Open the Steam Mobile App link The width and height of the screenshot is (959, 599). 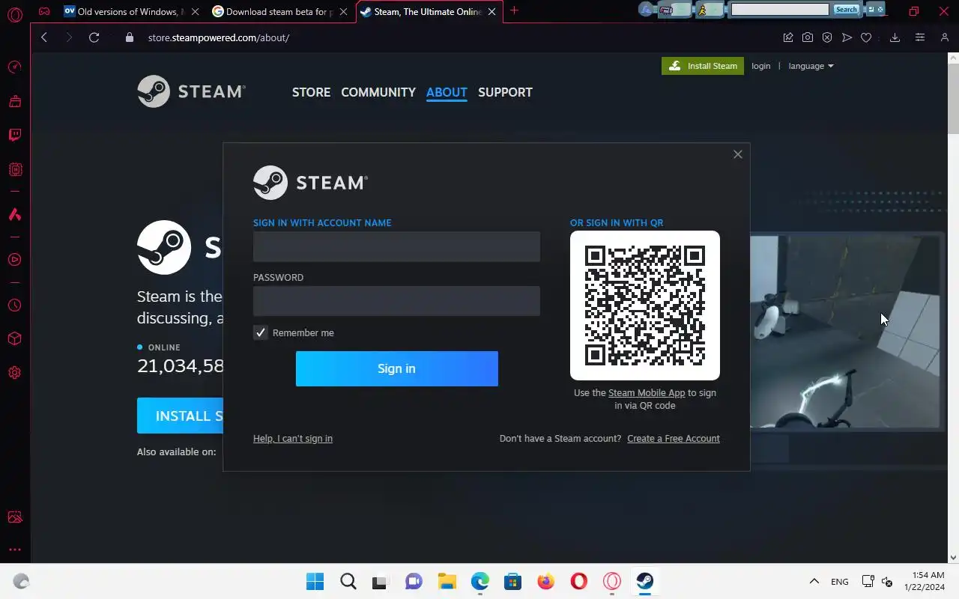tap(647, 393)
